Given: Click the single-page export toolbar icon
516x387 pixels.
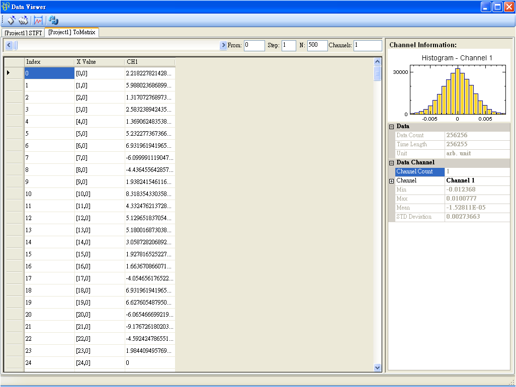Looking at the screenshot, I should tap(12, 20).
